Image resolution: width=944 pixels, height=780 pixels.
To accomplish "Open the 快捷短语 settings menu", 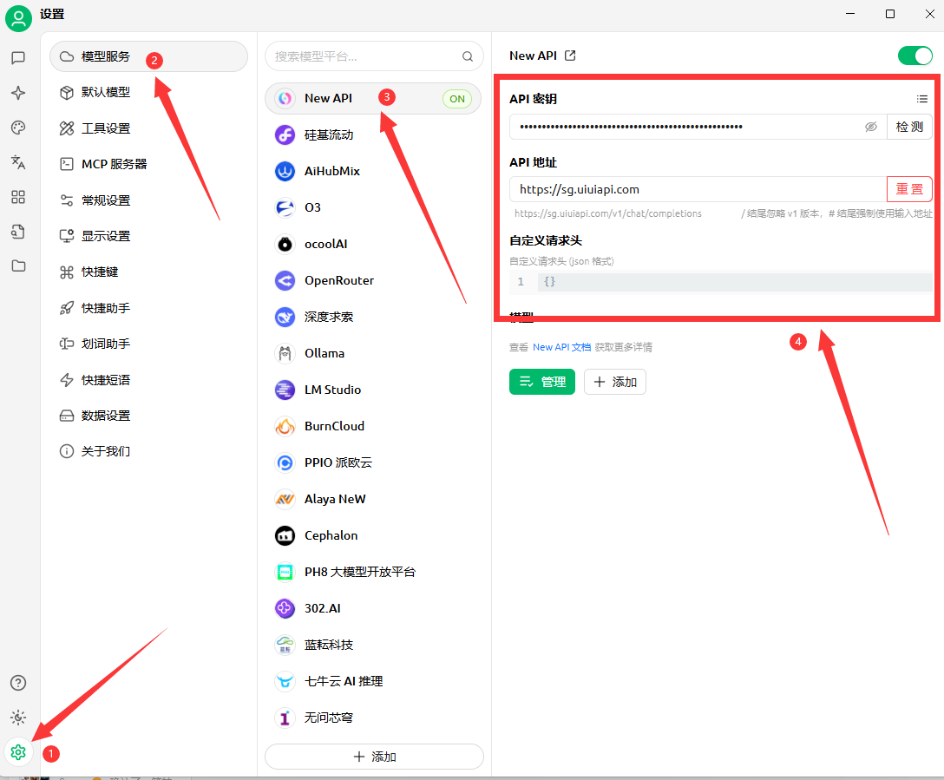I will coord(148,380).
